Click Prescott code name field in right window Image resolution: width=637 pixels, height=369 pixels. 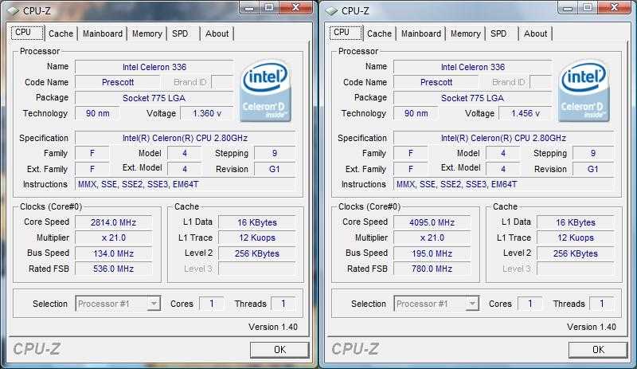(436, 82)
